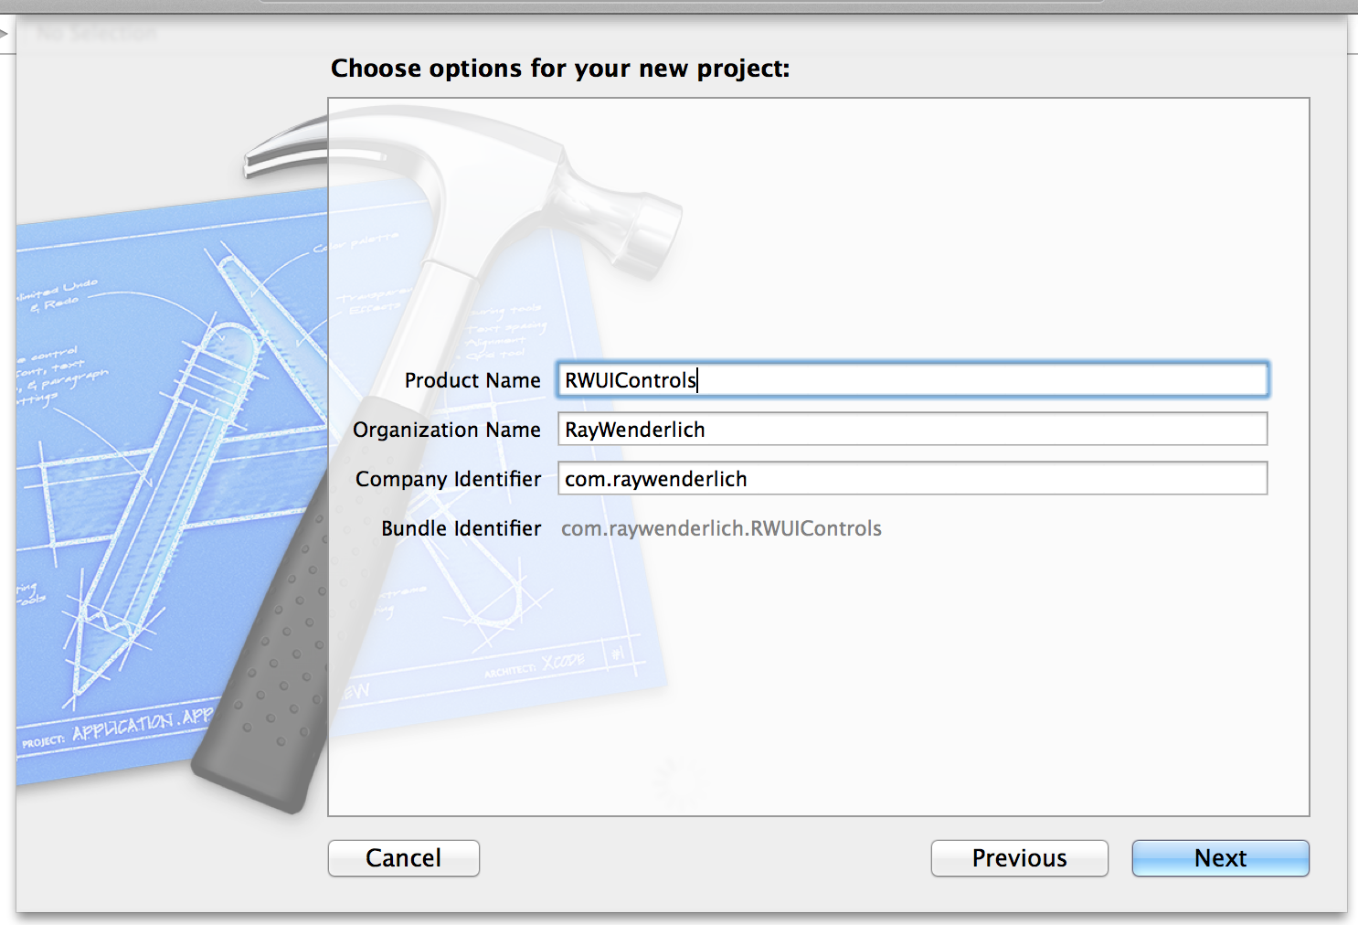Click into the Organization Name field
The image size is (1358, 925).
pyautogui.click(x=912, y=430)
